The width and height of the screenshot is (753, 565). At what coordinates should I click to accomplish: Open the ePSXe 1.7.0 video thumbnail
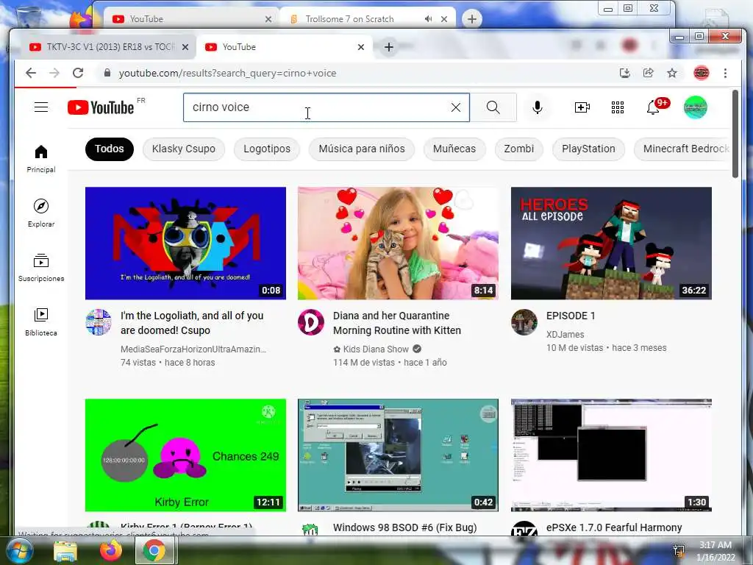(x=611, y=455)
